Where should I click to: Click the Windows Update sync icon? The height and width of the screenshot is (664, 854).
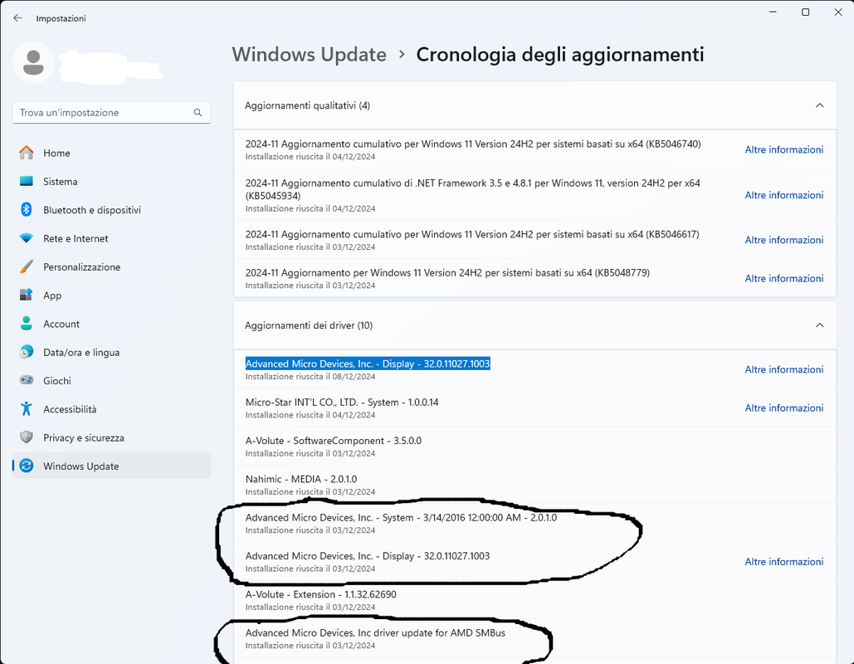point(27,466)
